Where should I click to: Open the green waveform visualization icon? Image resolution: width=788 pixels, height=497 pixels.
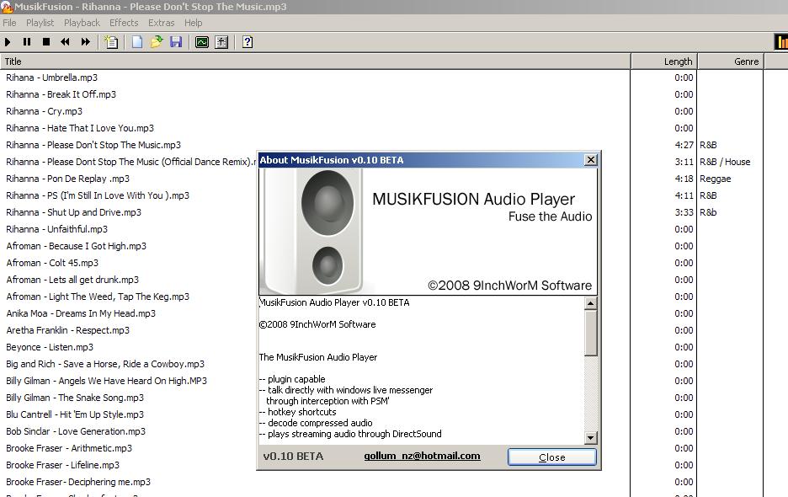coord(202,42)
